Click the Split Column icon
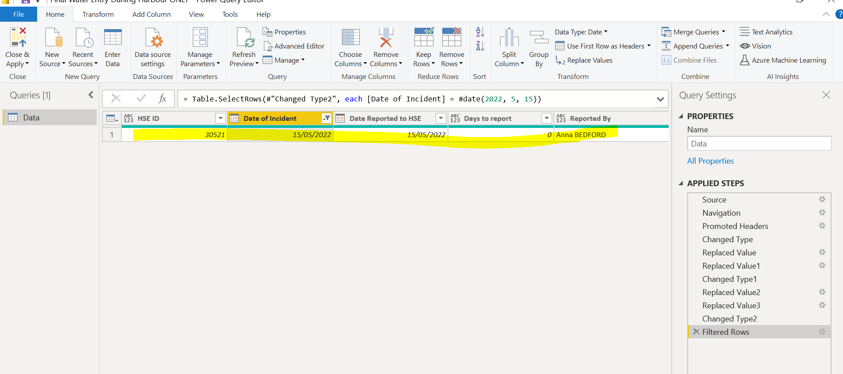This screenshot has height=374, width=843. pyautogui.click(x=509, y=37)
